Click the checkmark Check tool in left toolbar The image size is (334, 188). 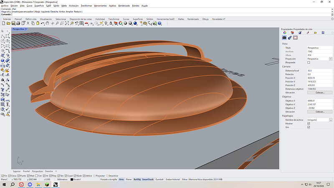tap(8, 109)
